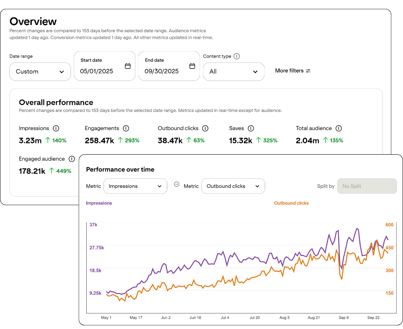Toggle the Outbound clicks series in the chart legend

click(291, 203)
